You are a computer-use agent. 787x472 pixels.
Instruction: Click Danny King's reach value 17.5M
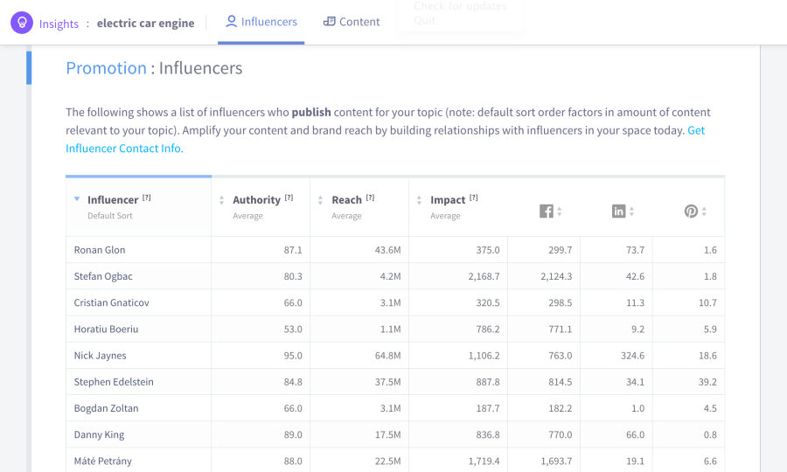(x=388, y=435)
